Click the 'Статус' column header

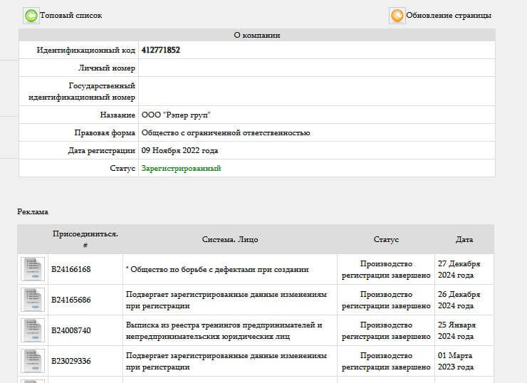[x=386, y=240]
